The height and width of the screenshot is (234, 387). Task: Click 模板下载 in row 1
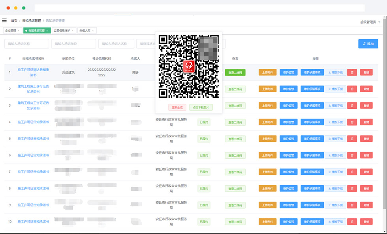[x=335, y=72]
